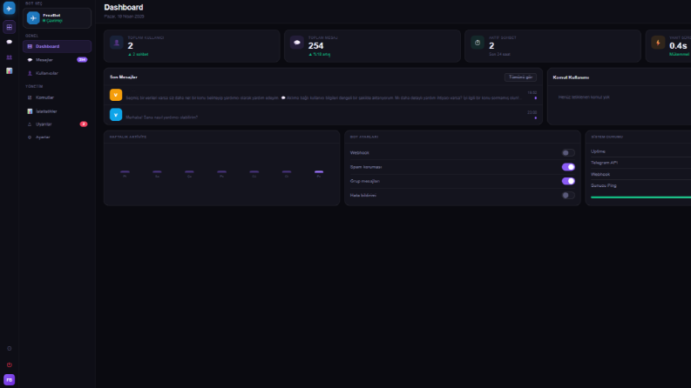Open statistics via the bar chart rail icon
Viewport: 691px width, 388px height.
coord(10,70)
